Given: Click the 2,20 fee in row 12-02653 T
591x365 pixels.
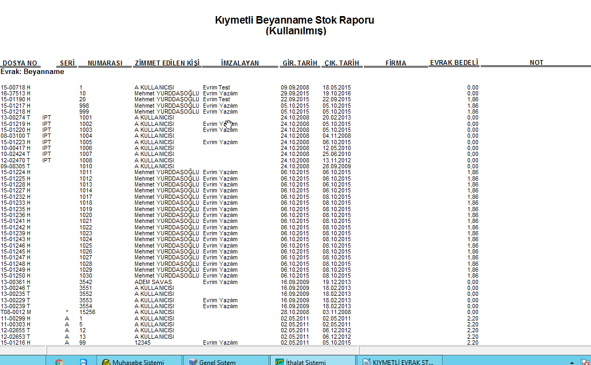Looking at the screenshot, I should point(473,337).
